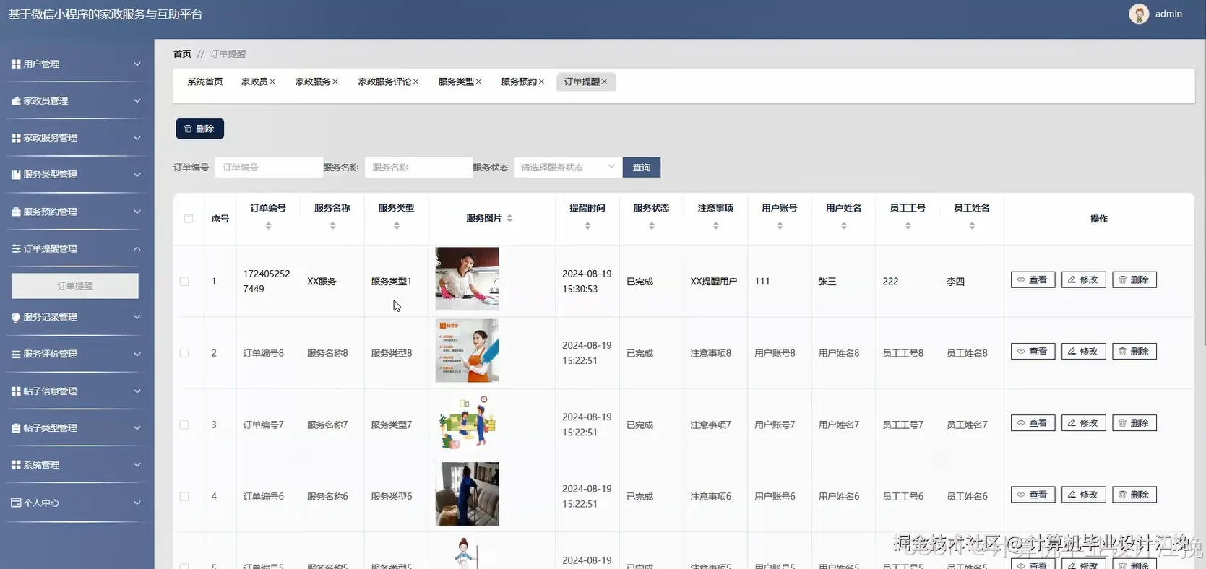Expand the 帖子信息管理 menu chevron
The width and height of the screenshot is (1206, 569).
[x=137, y=391]
